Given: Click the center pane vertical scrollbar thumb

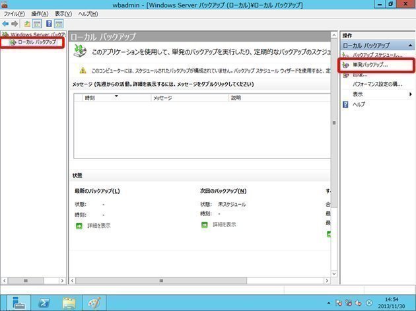Looking at the screenshot, I should (x=334, y=123).
